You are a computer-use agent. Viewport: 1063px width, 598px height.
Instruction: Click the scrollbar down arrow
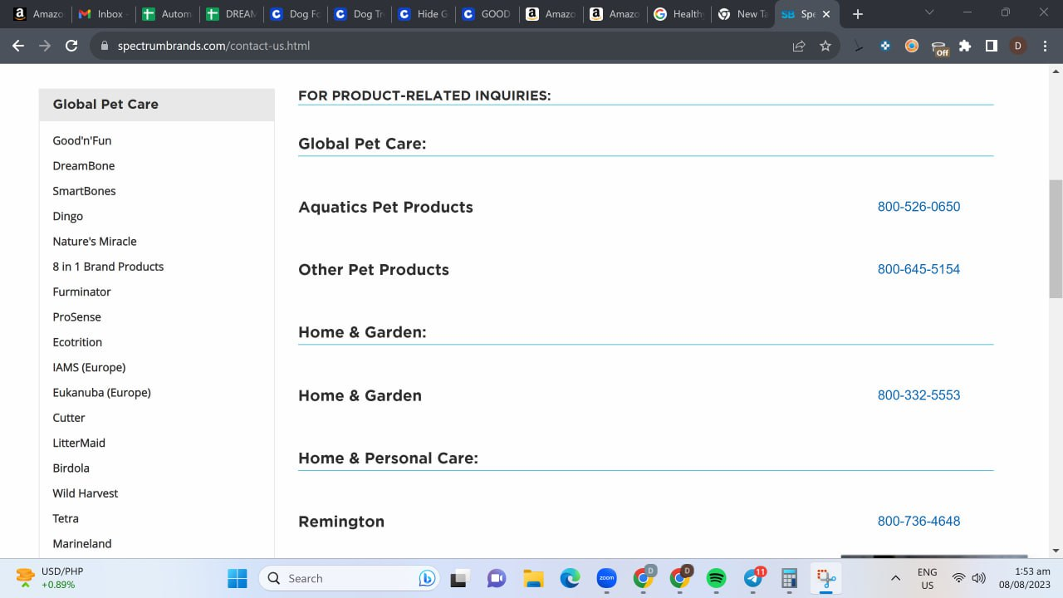pos(1056,550)
